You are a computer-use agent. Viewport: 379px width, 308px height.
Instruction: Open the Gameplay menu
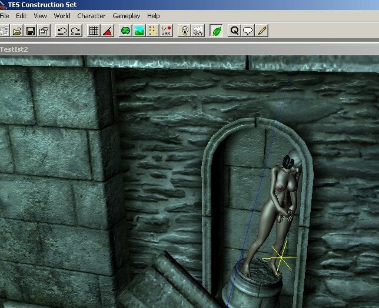(x=126, y=16)
